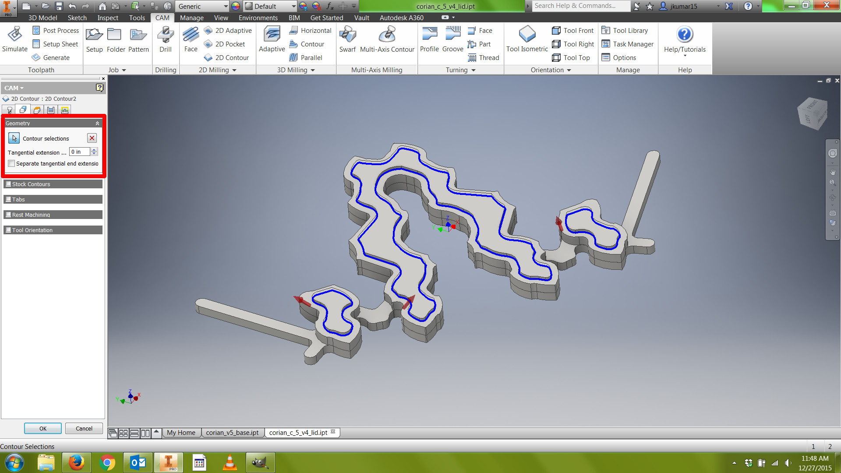Increase Tangential extension with spinner
The height and width of the screenshot is (473, 841).
click(x=94, y=150)
